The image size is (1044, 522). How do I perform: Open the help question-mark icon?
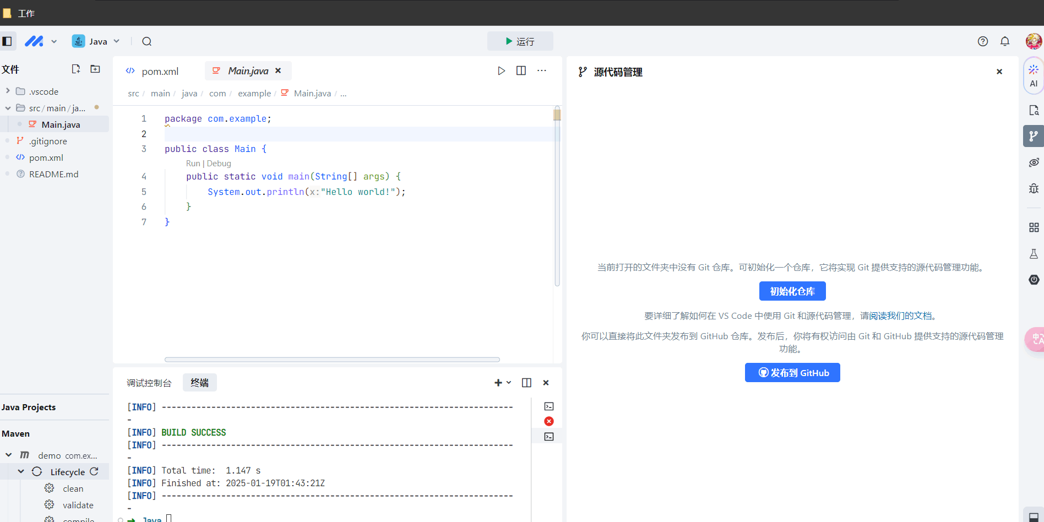[983, 41]
